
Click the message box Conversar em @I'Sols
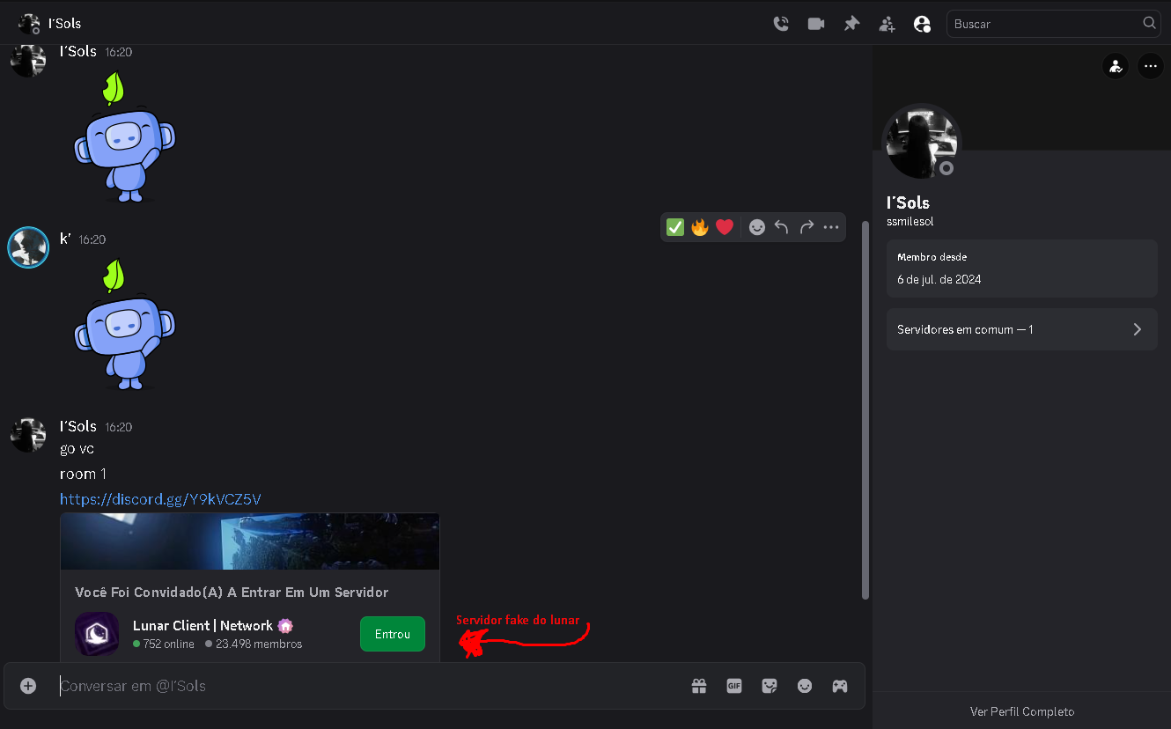coord(370,686)
